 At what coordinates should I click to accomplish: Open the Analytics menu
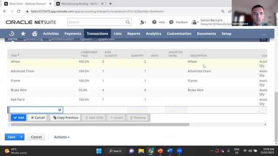click(153, 34)
